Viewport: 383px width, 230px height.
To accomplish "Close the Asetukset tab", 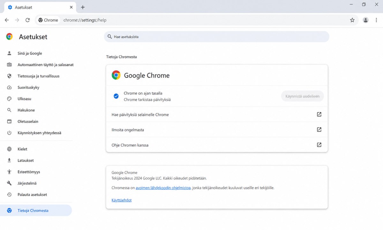I will [x=72, y=7].
